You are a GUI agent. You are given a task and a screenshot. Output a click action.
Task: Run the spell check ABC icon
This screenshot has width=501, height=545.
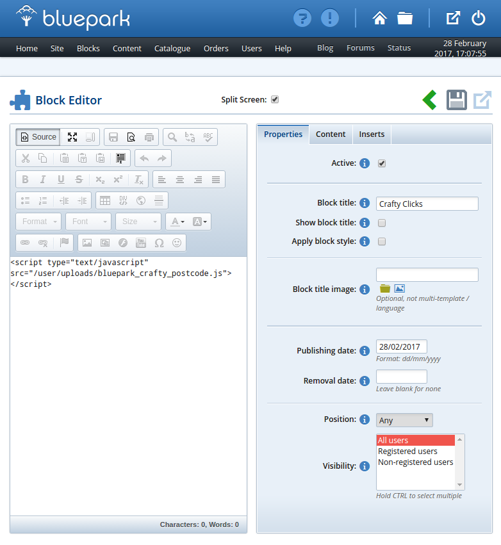pyautogui.click(x=208, y=137)
